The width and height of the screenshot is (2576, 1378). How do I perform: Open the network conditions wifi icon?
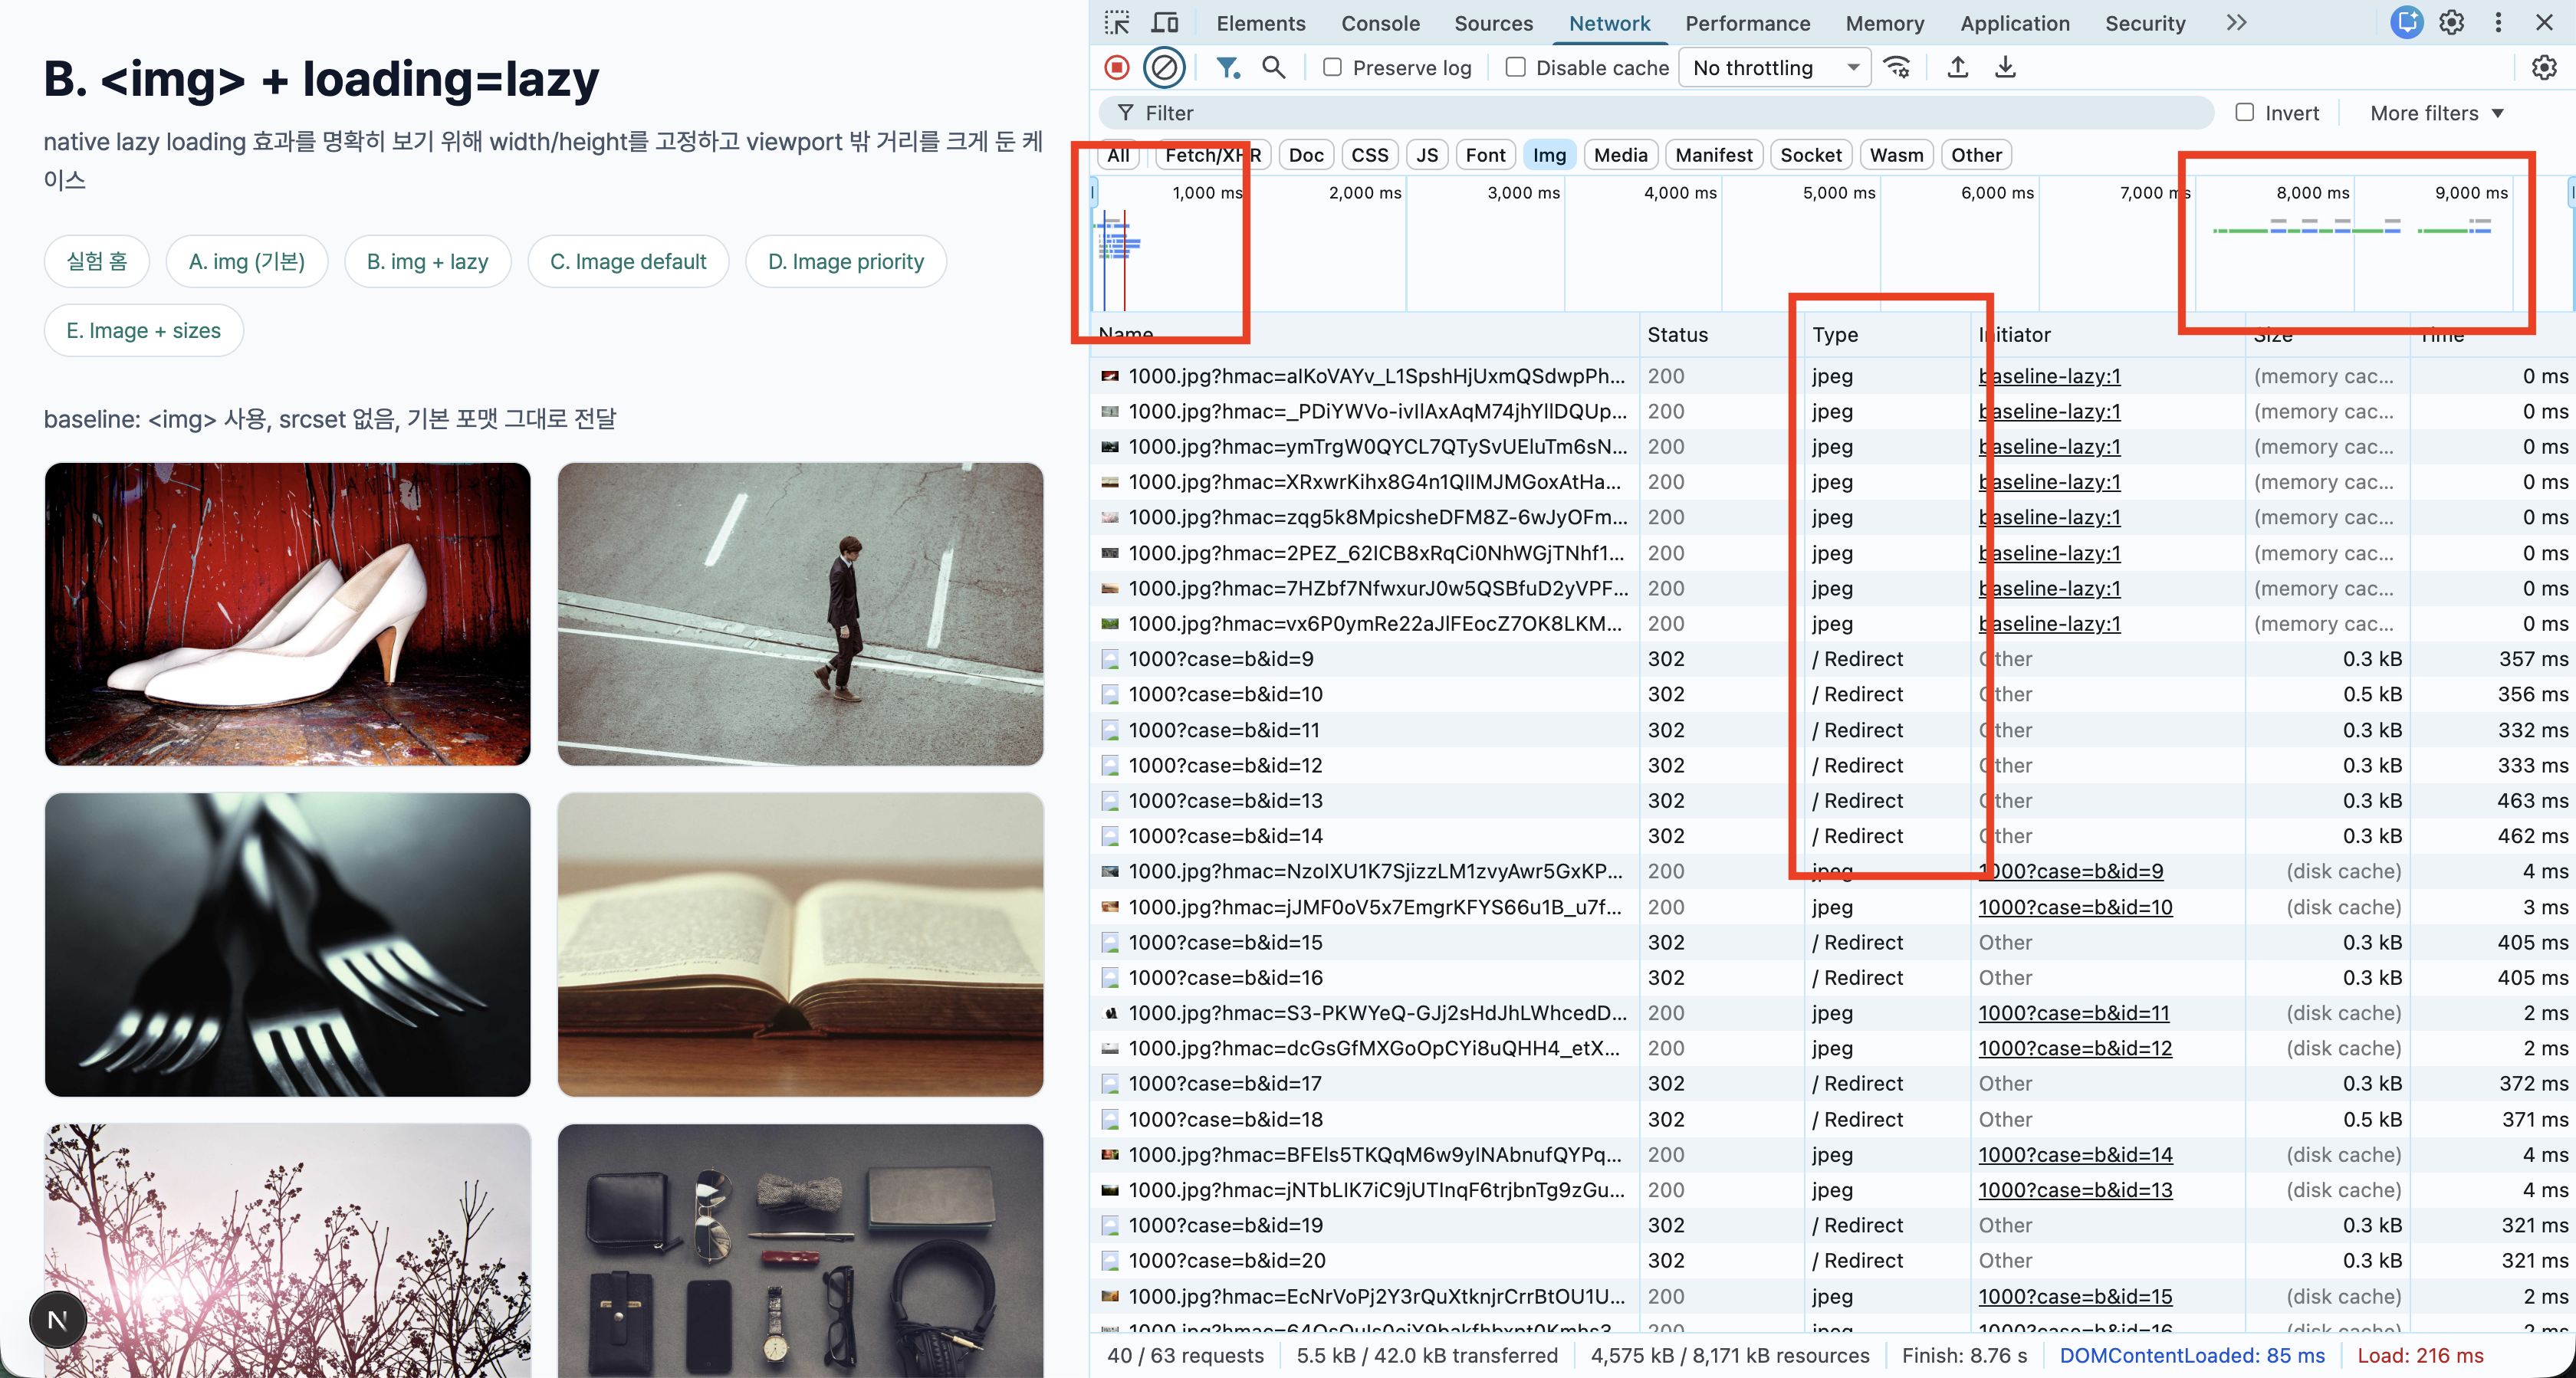coord(1897,67)
